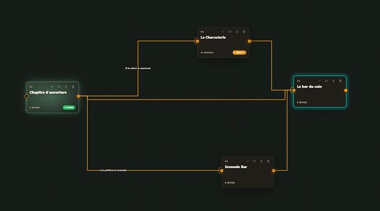Lock the Semoule Bar card
The height and width of the screenshot is (211, 380).
pos(261,161)
